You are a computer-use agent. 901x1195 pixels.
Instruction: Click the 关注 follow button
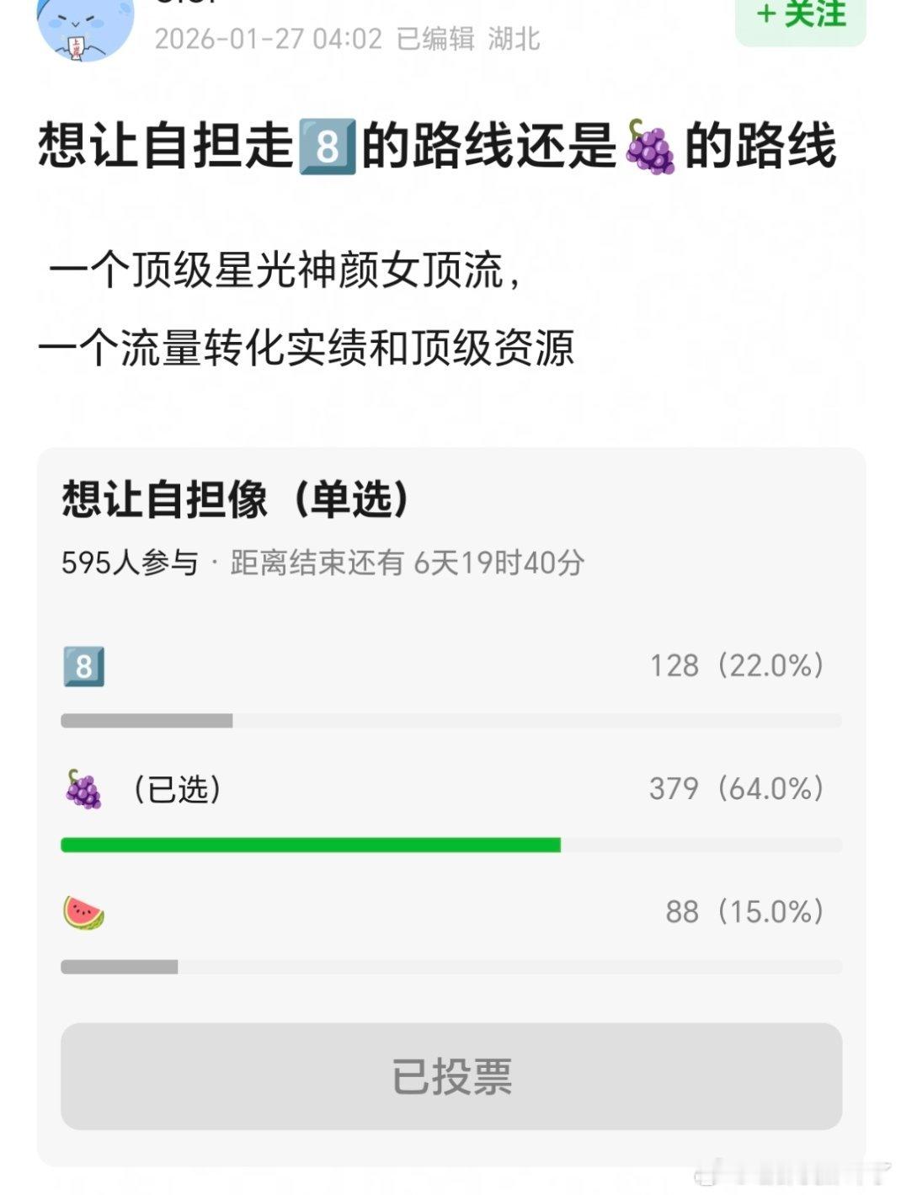pyautogui.click(x=801, y=17)
